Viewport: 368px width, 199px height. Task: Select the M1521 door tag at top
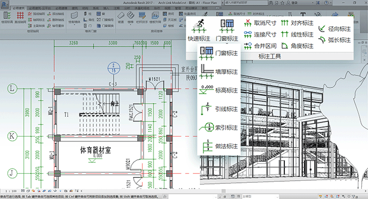155,79
